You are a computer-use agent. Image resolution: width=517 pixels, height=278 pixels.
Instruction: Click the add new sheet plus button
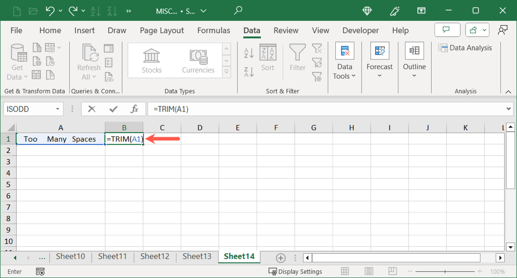[281, 257]
